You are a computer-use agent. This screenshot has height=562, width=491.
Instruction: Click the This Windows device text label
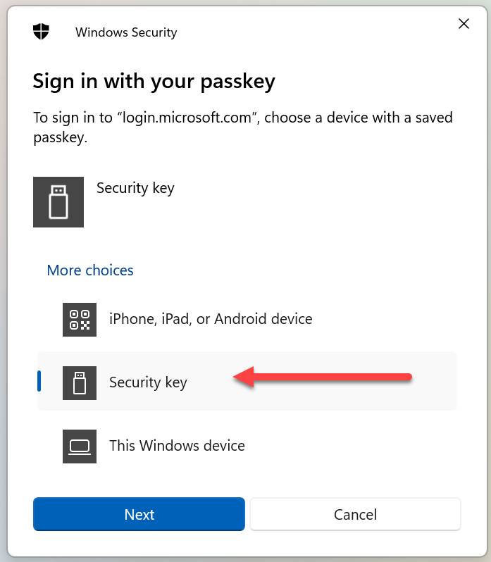tap(177, 446)
